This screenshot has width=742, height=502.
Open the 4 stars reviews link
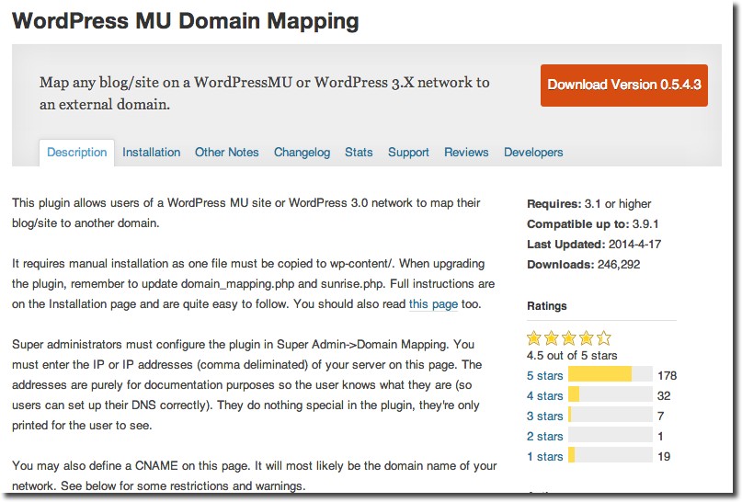tap(544, 396)
